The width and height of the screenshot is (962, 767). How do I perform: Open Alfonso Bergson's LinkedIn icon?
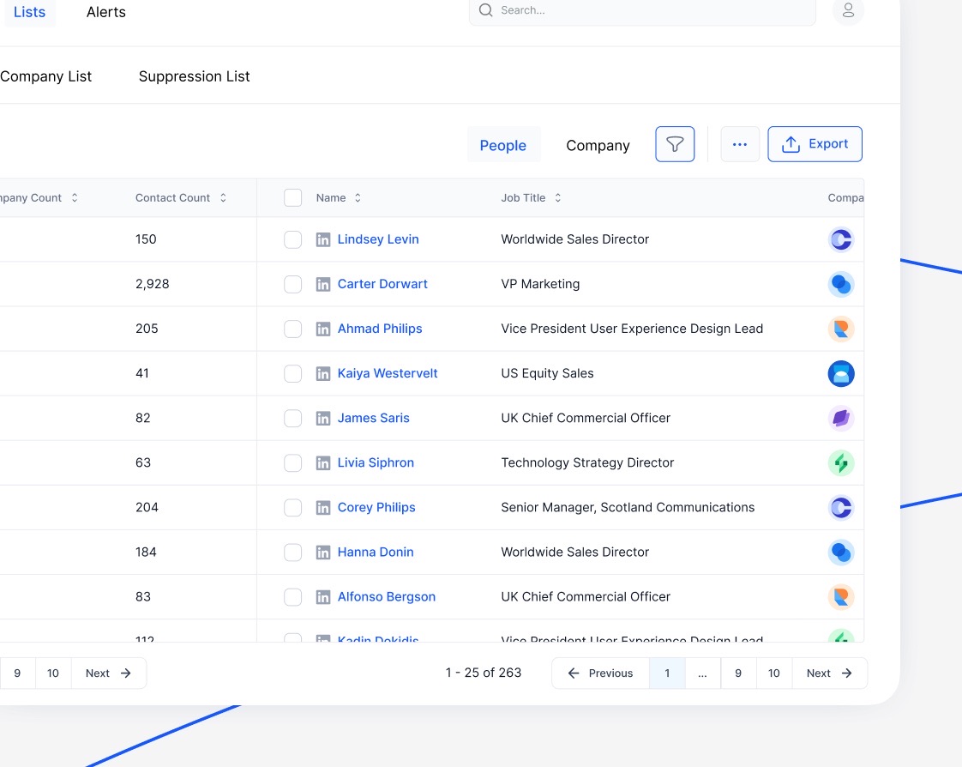(x=322, y=597)
